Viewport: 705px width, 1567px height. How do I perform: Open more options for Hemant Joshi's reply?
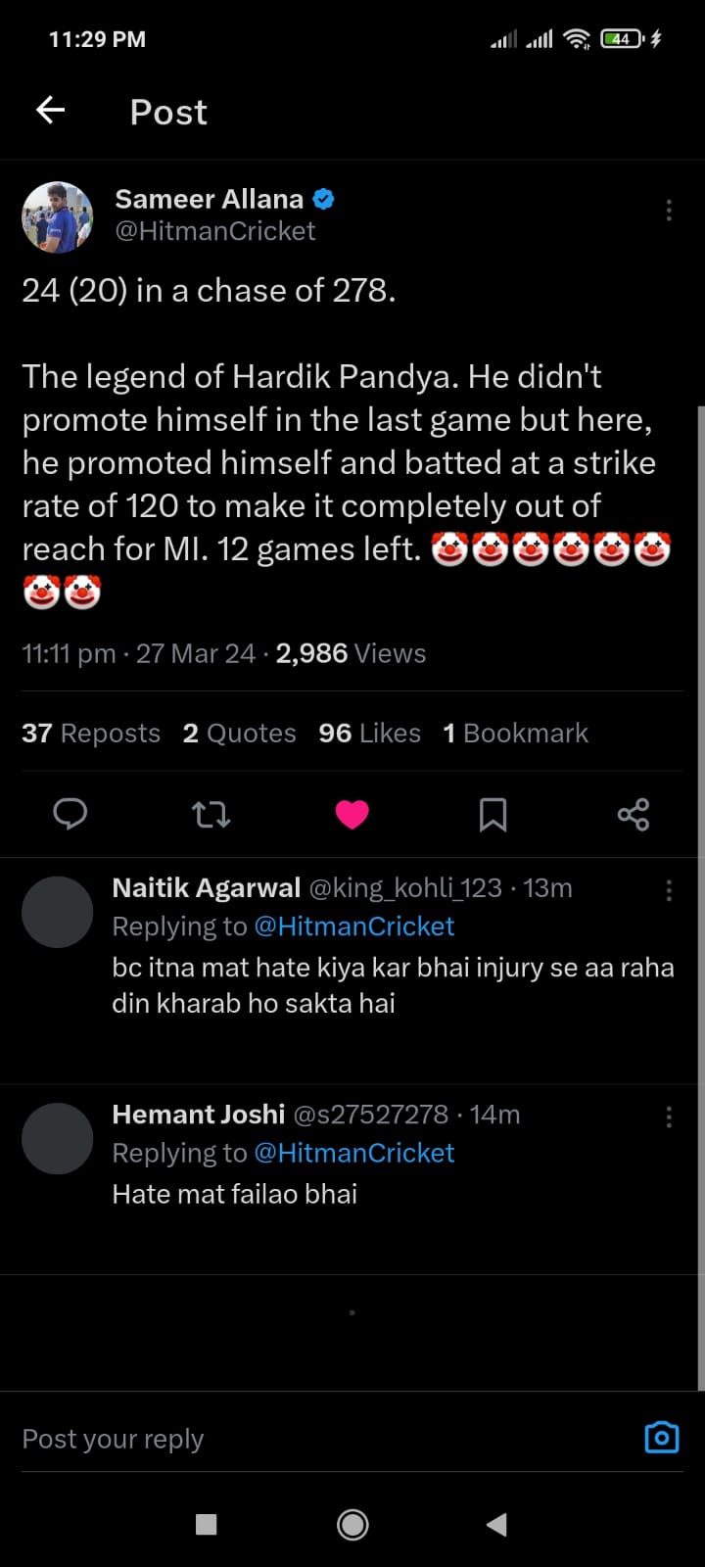click(x=669, y=1117)
